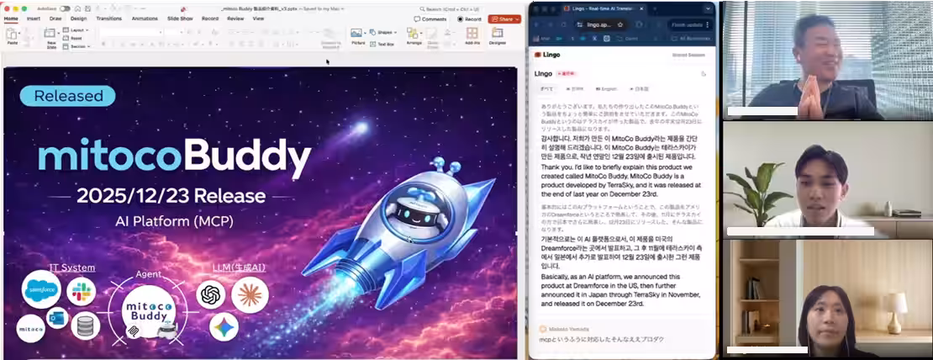The width and height of the screenshot is (933, 360).
Task: Open the Slide Show ribbon tab
Action: tap(180, 19)
